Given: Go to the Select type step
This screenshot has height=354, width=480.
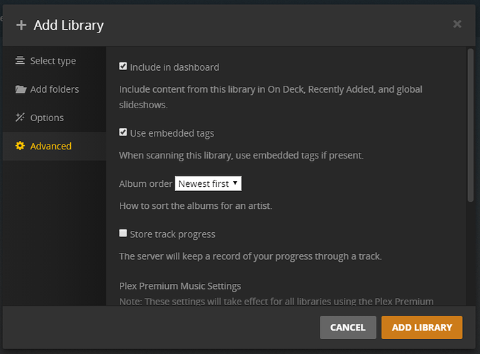Looking at the screenshot, I should [52, 61].
